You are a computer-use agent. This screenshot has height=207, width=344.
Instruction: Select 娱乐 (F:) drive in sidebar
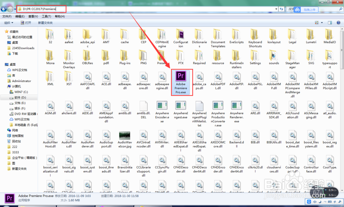click(18, 108)
